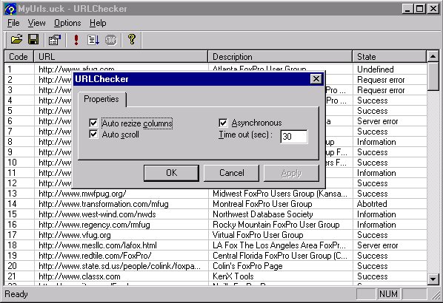Click the Description column header
The image size is (443, 303).
[280, 57]
